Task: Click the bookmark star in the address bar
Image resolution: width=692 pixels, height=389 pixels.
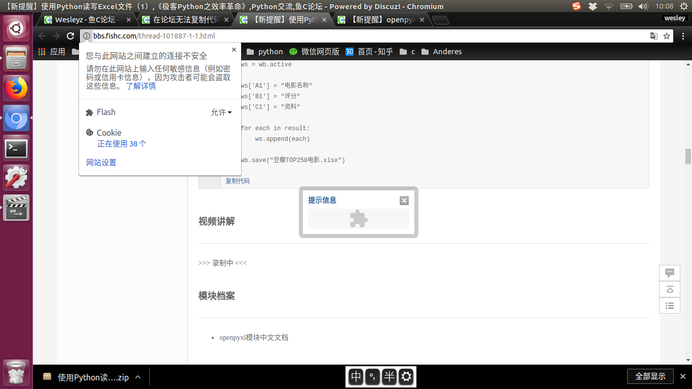Action: pos(667,36)
